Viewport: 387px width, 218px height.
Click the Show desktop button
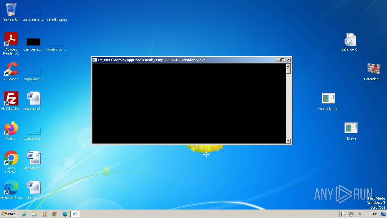pos(383,214)
